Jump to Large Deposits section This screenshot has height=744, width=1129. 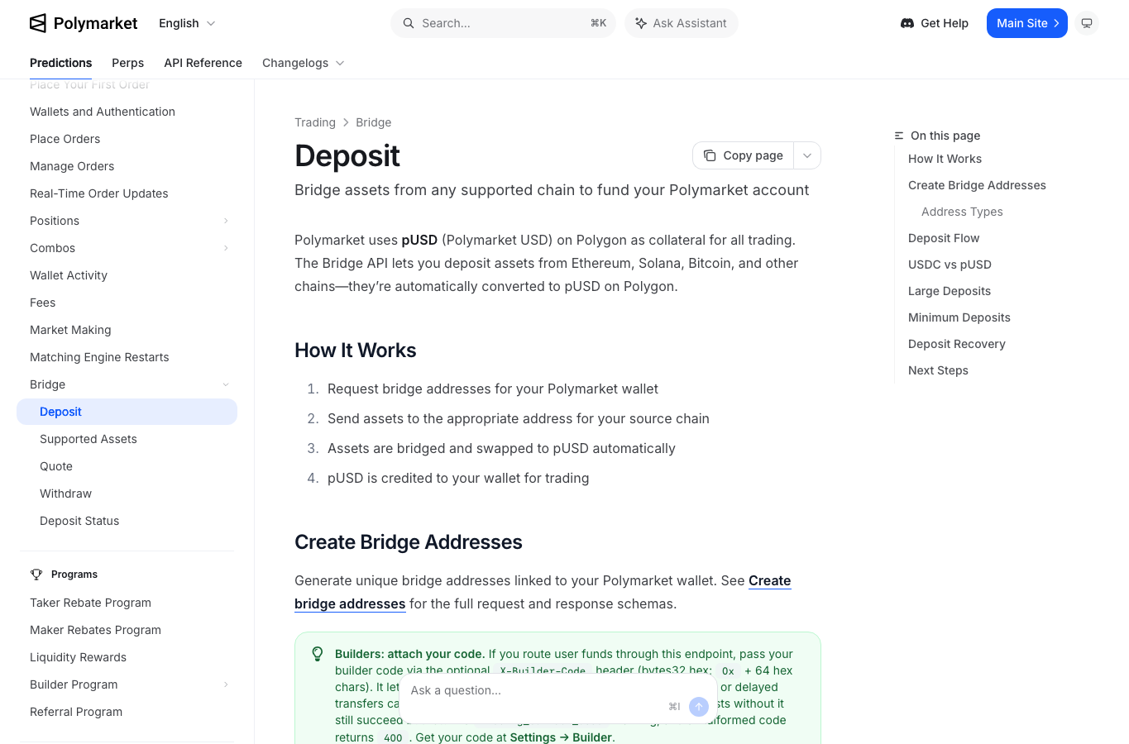(x=950, y=291)
